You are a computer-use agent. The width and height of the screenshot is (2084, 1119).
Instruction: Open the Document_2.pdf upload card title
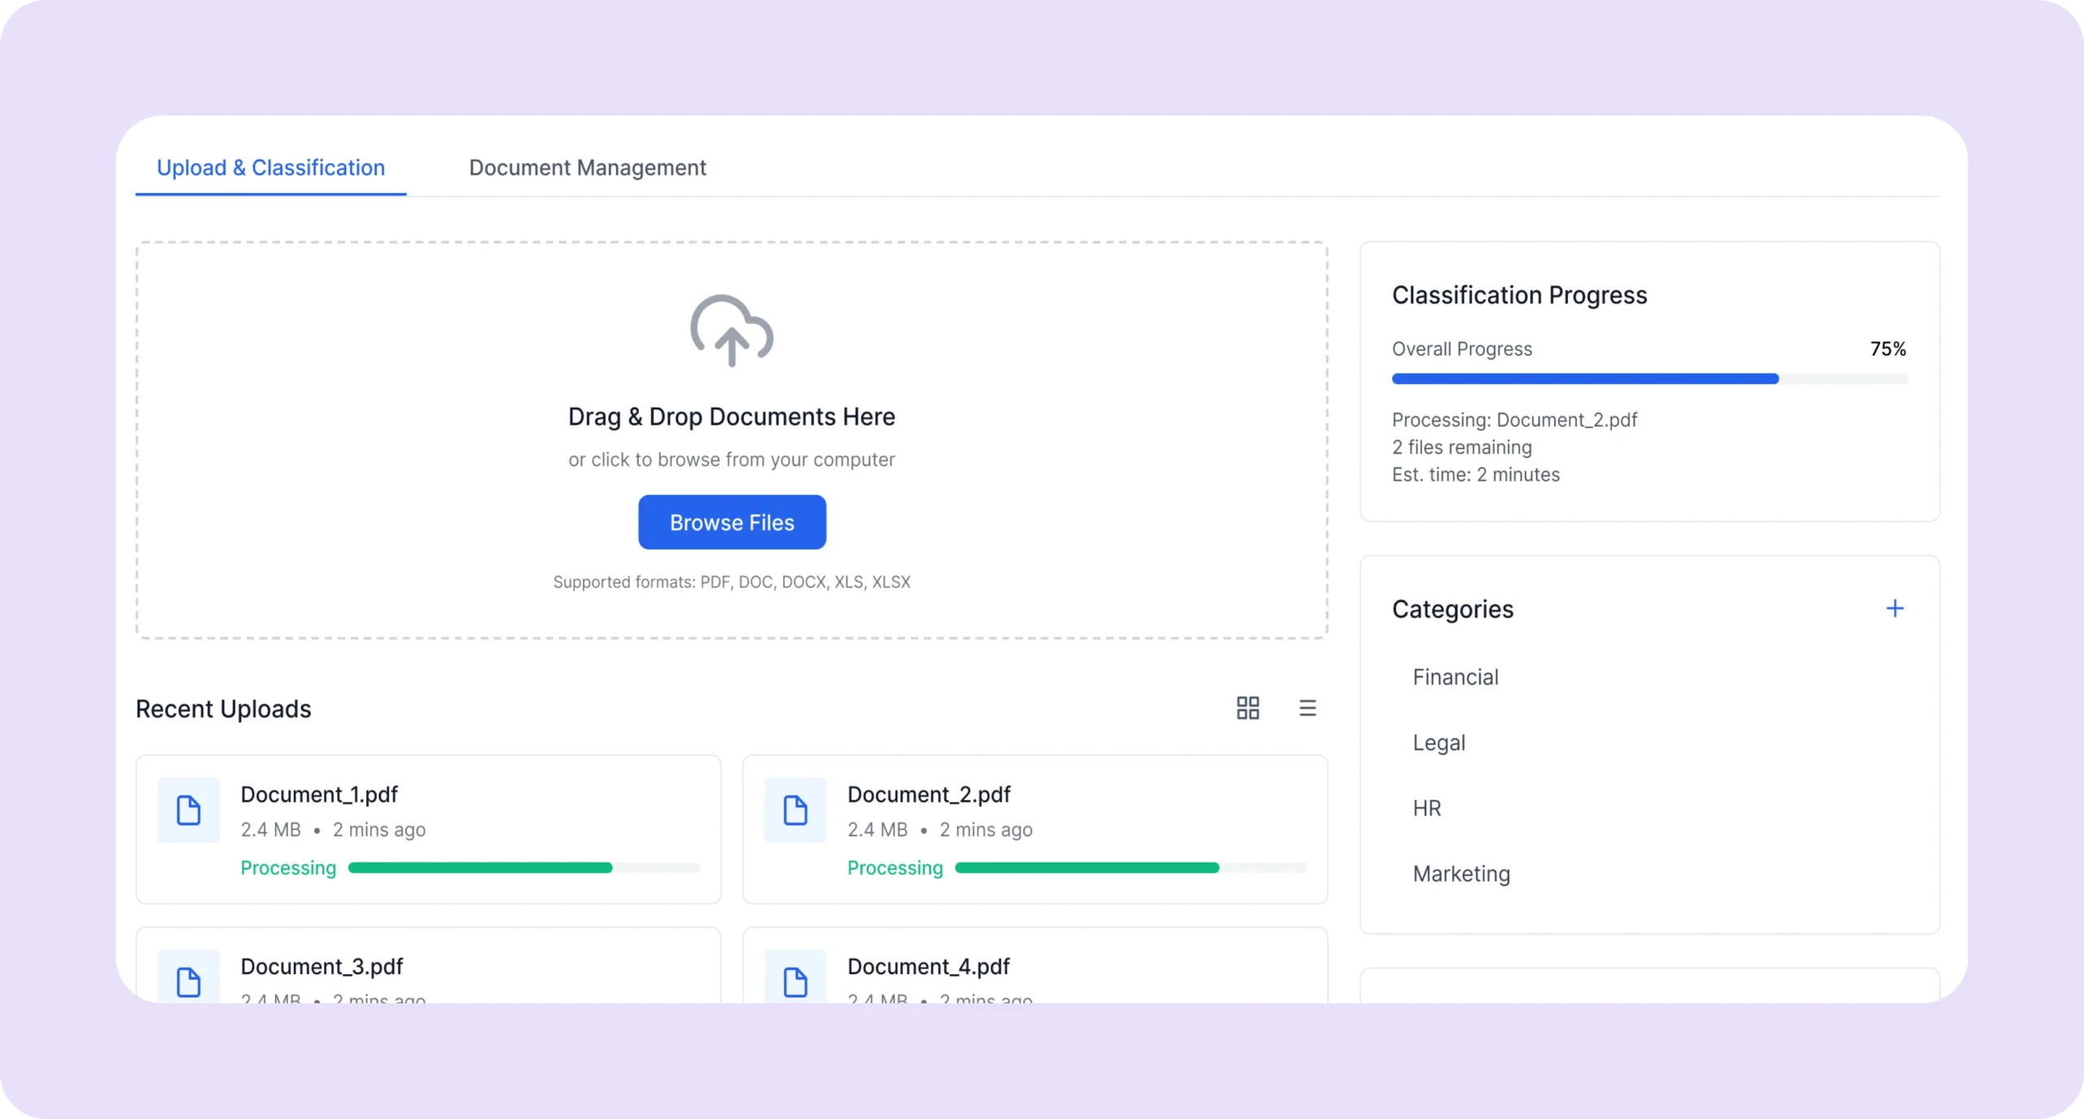tap(928, 794)
